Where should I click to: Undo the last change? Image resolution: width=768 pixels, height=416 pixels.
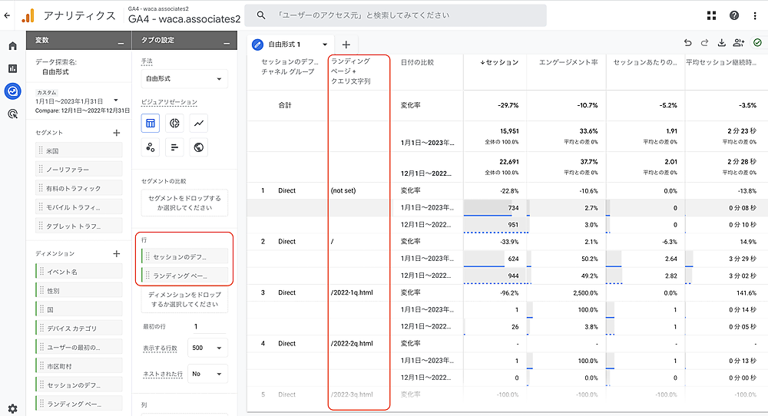(x=687, y=44)
